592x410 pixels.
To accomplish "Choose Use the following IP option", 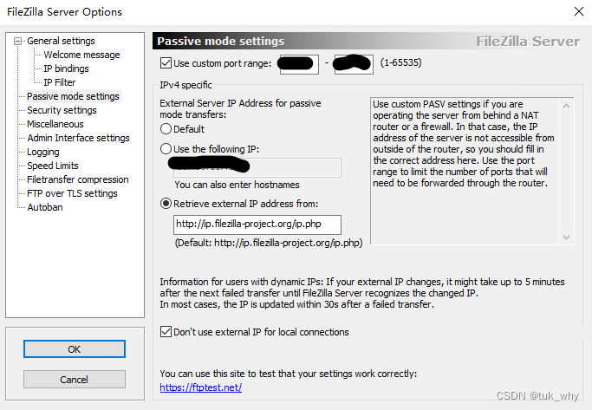I will [x=166, y=148].
